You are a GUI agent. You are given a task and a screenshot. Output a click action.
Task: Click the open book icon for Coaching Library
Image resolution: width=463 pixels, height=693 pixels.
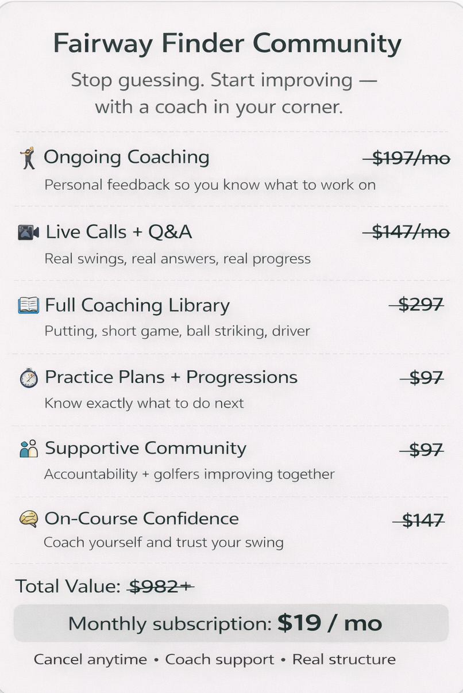point(28,305)
